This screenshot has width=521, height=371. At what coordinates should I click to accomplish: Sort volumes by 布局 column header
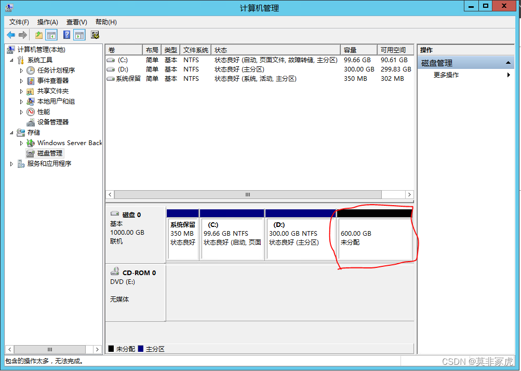point(152,50)
